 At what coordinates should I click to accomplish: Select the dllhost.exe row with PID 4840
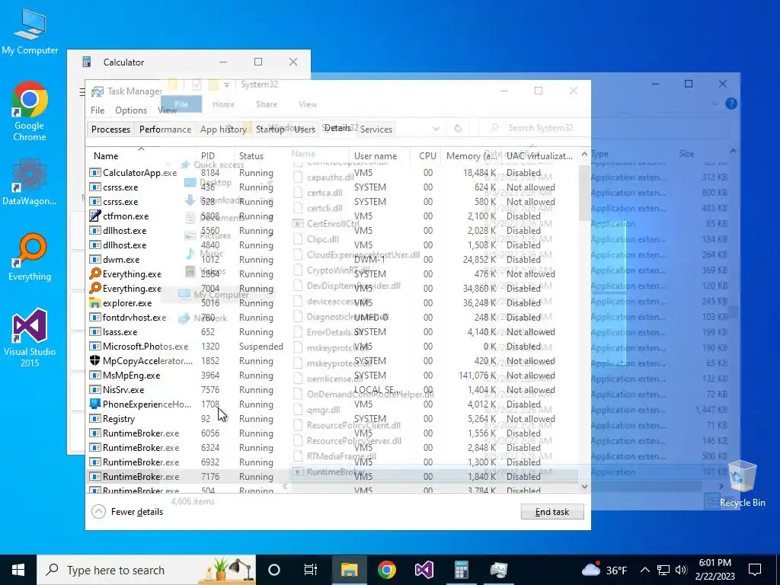tap(332, 245)
